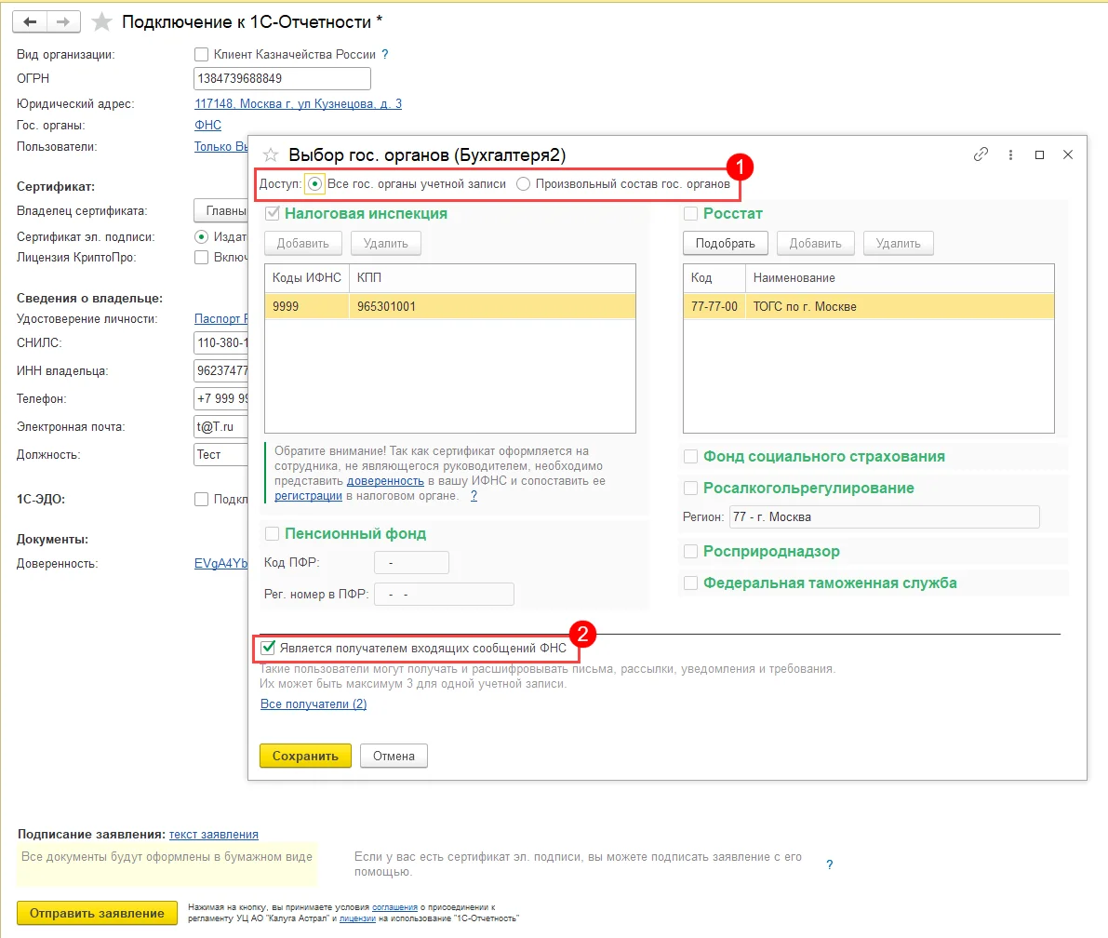Click the ОГРН input field
The width and height of the screenshot is (1108, 938).
(282, 78)
